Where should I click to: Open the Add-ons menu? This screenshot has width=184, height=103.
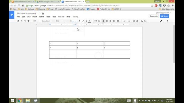coord(61,17)
